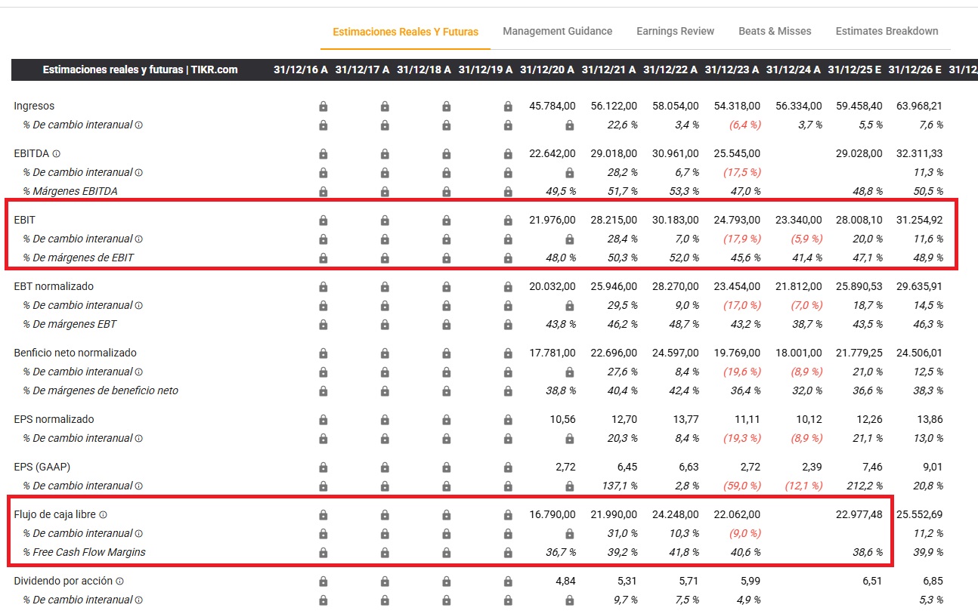Click the 31/12/25 E column header

[854, 69]
